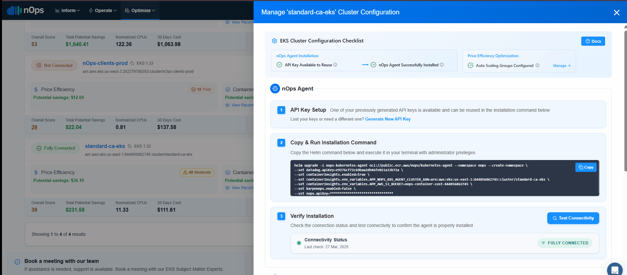Select the Verify Installation step heading
This screenshot has height=275, width=627.
click(x=312, y=216)
